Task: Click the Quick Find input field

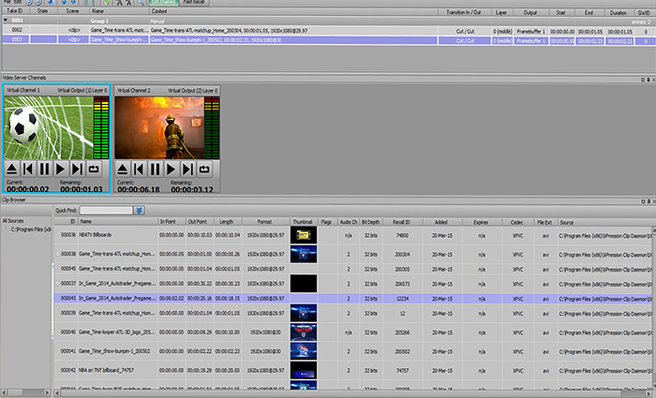Action: (x=106, y=211)
